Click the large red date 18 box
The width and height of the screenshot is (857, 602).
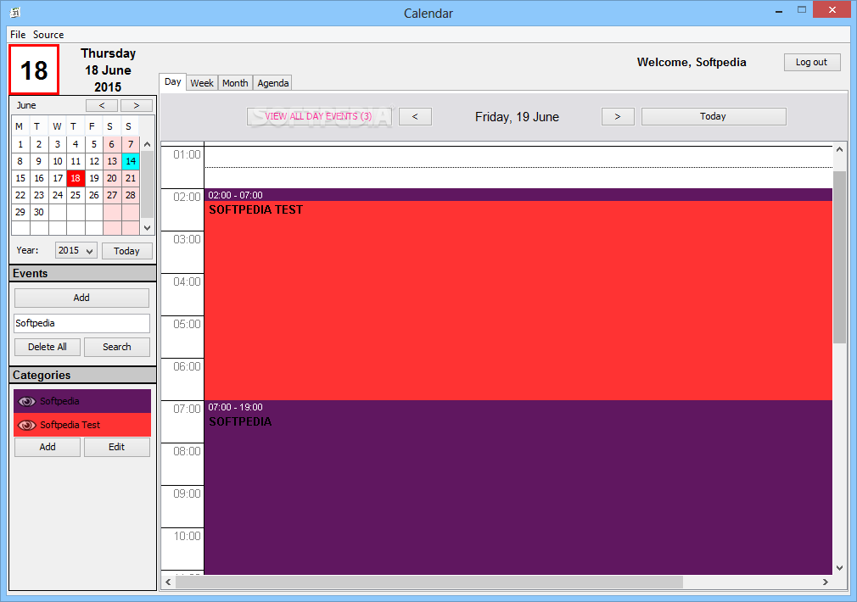click(34, 70)
